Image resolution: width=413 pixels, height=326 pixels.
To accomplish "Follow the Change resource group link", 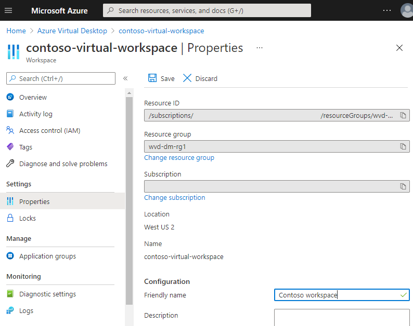I will pos(179,157).
